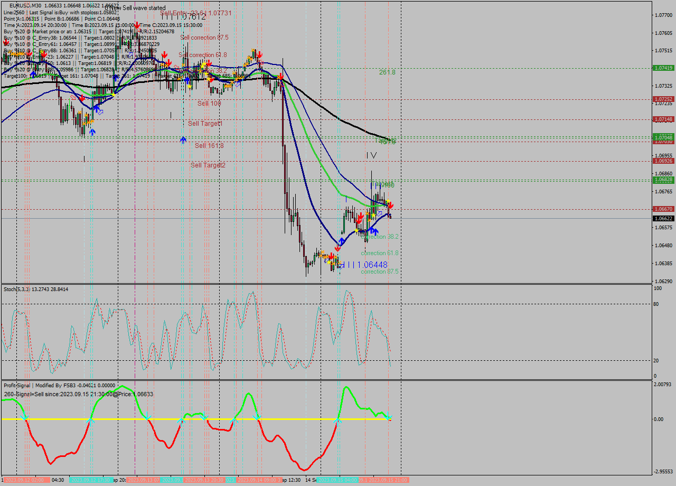Click the Stochastic level 80 value

click(x=656, y=304)
